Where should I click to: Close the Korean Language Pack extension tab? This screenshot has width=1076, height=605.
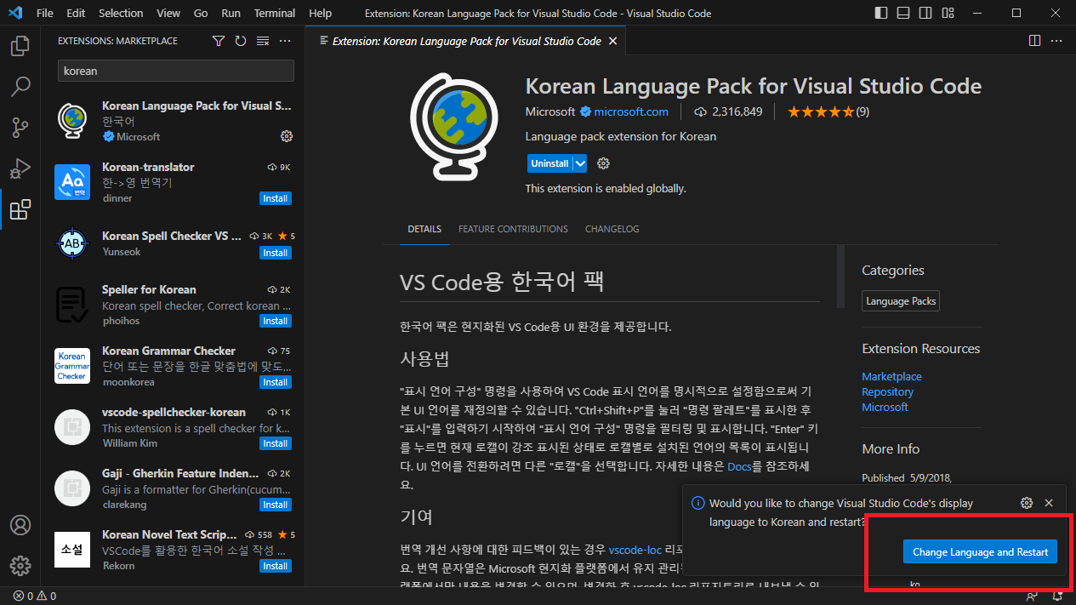[x=612, y=41]
